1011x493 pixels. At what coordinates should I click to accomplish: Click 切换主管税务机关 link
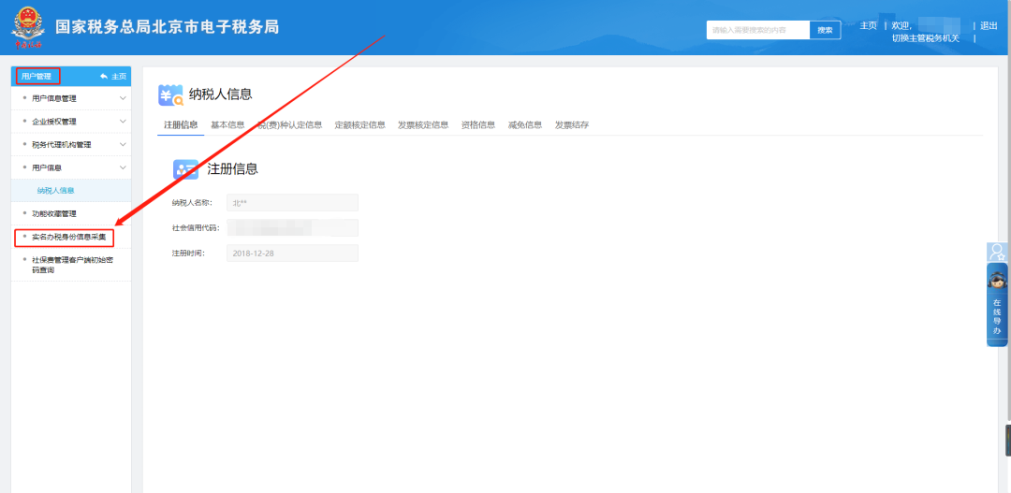coord(925,38)
